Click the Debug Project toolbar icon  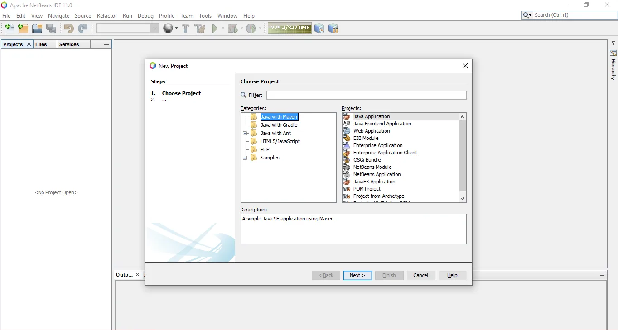click(232, 29)
